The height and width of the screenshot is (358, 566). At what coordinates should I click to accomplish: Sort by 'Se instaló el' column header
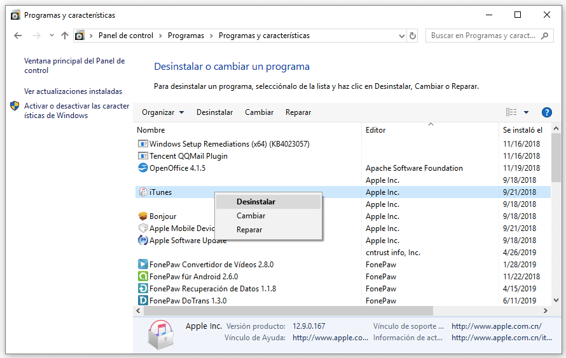522,130
